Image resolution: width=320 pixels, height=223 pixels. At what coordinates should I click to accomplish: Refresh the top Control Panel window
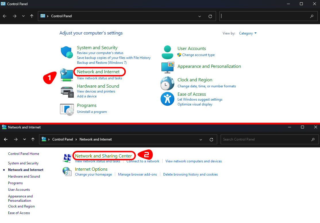210,16
